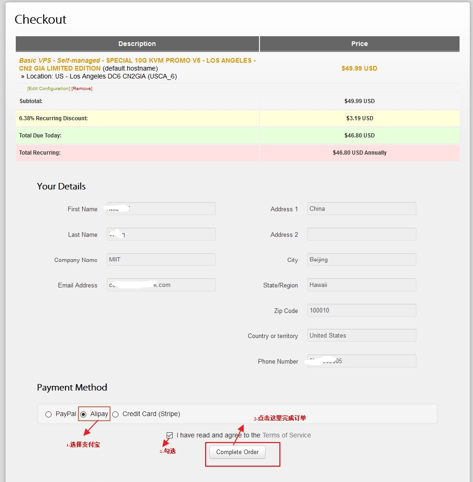Click the Last Name input field
This screenshot has width=473, height=482.
tap(161, 234)
